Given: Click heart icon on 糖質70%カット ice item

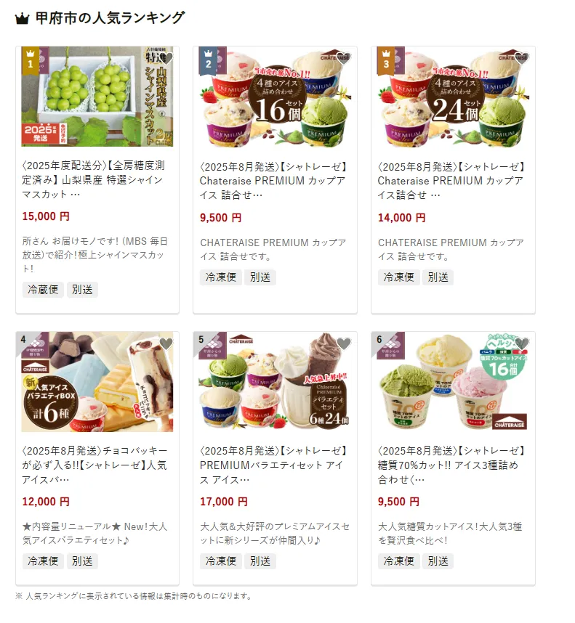Looking at the screenshot, I should 522,343.
